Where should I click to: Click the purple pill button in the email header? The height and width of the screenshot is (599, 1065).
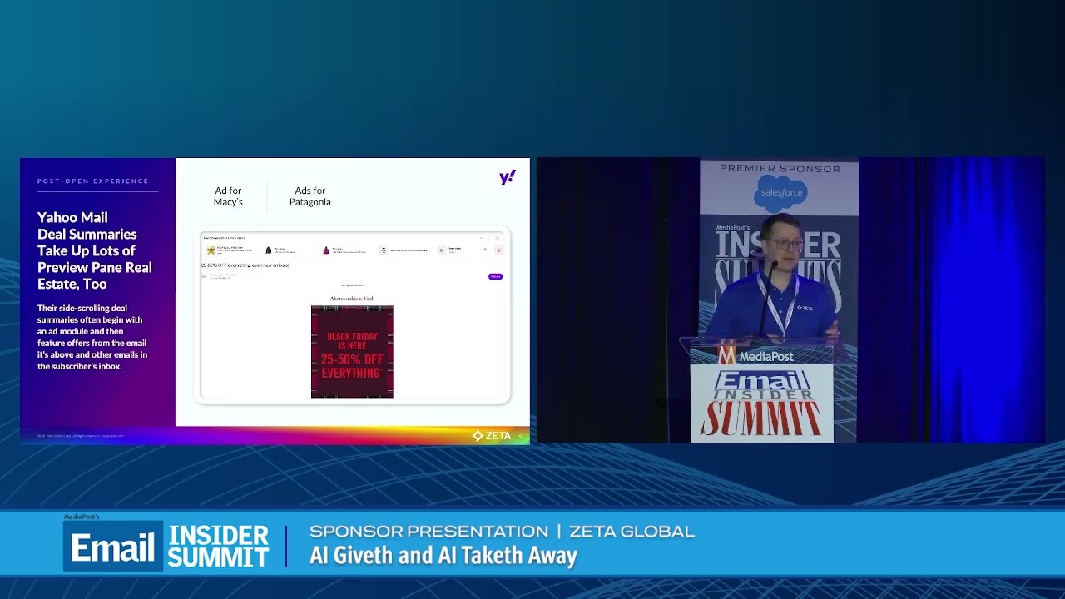[x=495, y=276]
